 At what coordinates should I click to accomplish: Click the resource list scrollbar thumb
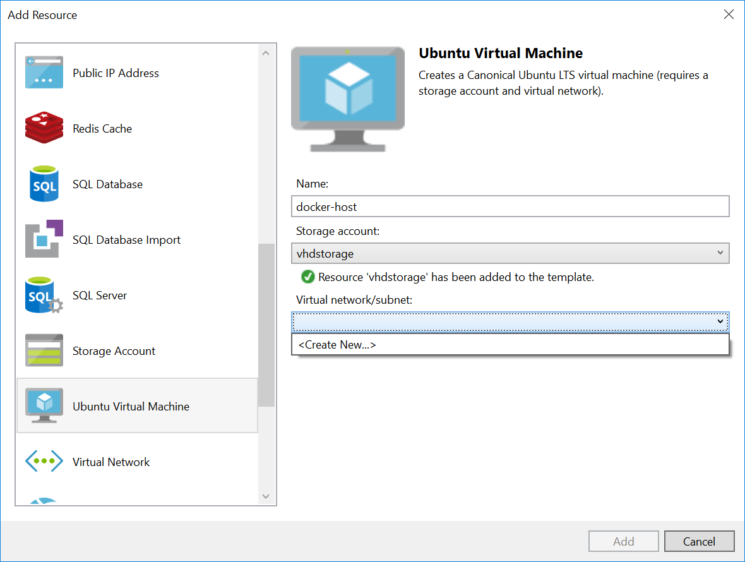point(266,325)
